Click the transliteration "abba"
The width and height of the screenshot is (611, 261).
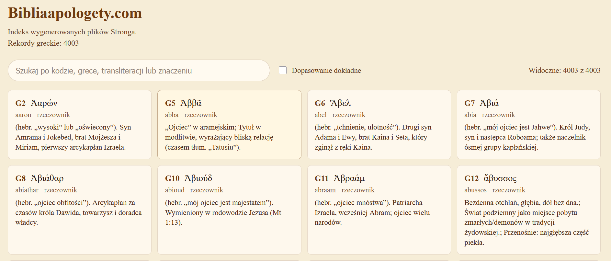click(x=172, y=115)
